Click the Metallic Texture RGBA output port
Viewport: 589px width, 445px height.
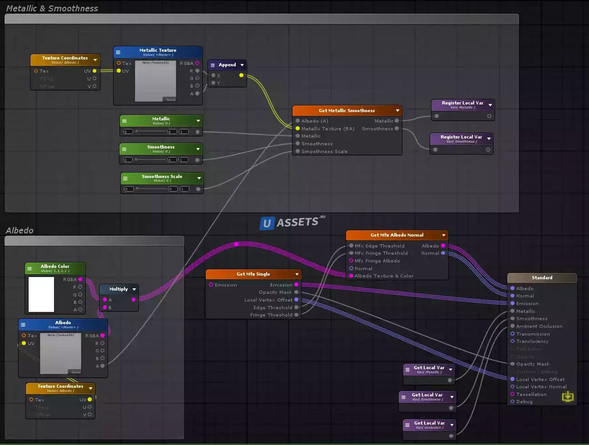[197, 63]
